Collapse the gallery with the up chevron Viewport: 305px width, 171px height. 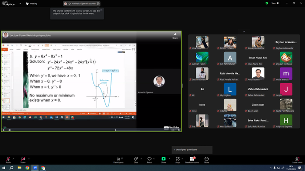pos(244,32)
